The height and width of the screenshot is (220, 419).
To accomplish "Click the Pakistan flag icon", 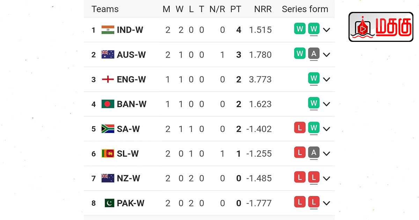I will (x=109, y=203).
